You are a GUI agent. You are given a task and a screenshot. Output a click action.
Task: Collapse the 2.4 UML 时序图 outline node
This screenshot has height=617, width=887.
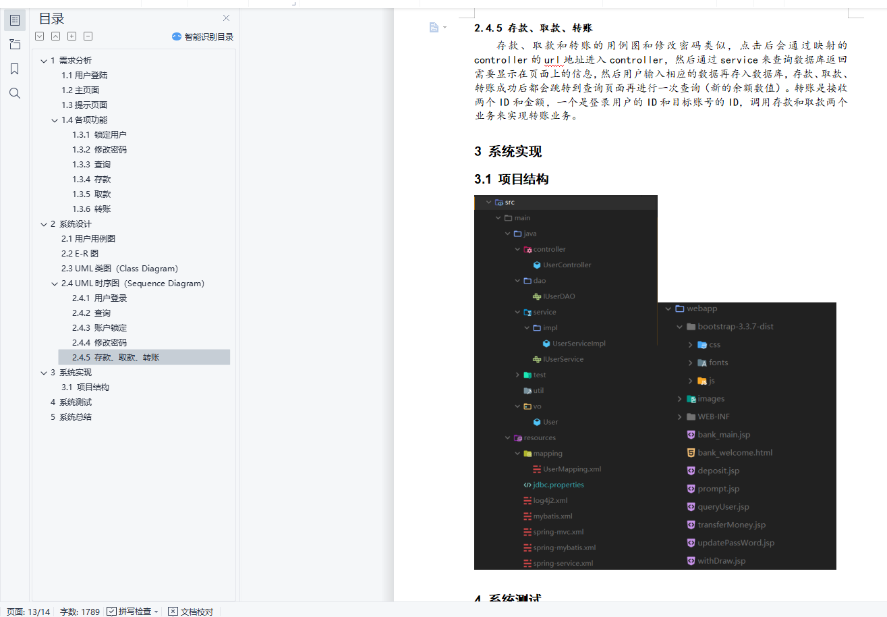pyautogui.click(x=55, y=284)
